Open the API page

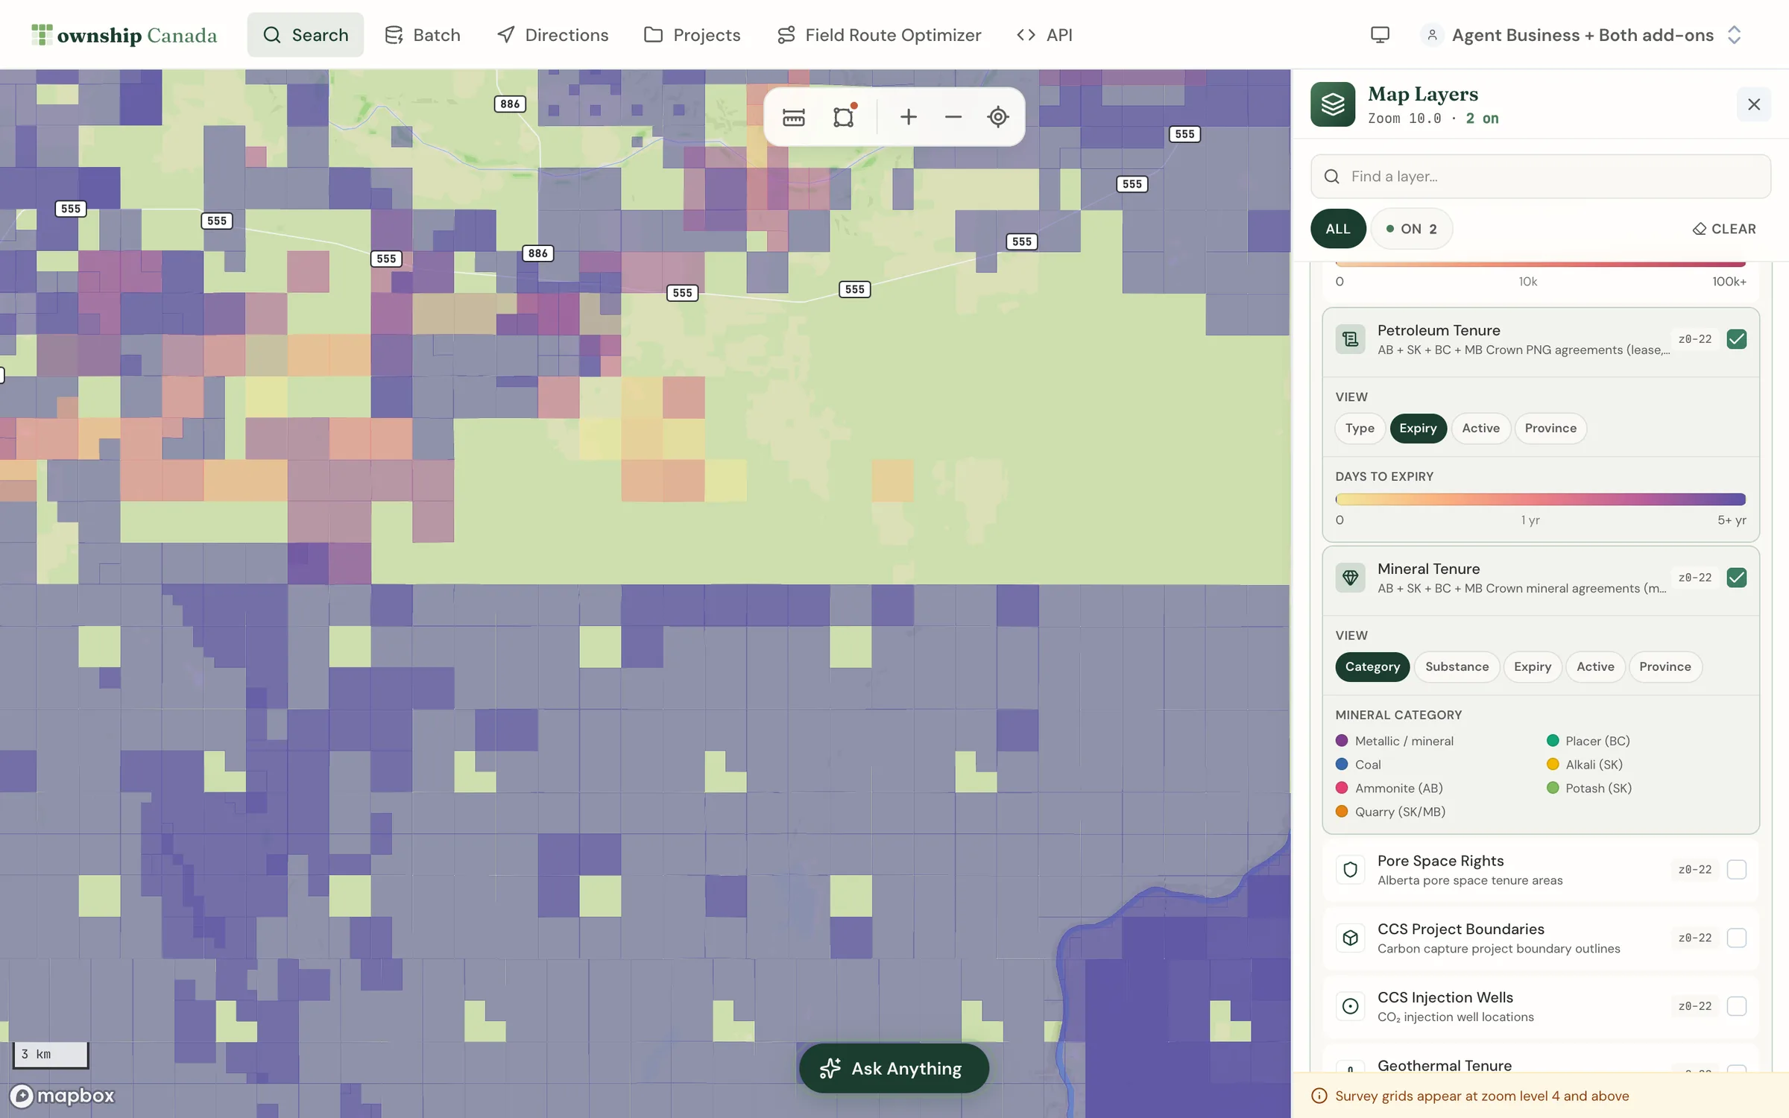(x=1045, y=35)
